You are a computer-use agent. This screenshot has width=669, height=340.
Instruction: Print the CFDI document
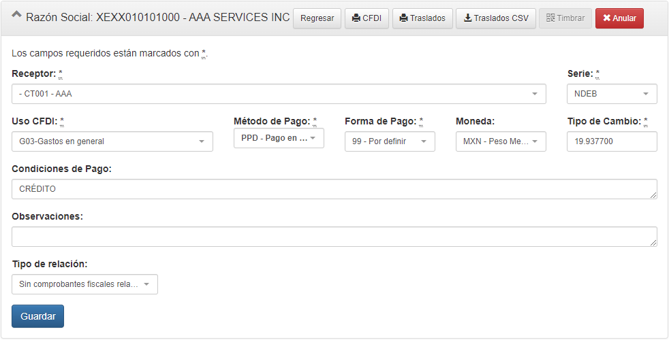(x=367, y=18)
